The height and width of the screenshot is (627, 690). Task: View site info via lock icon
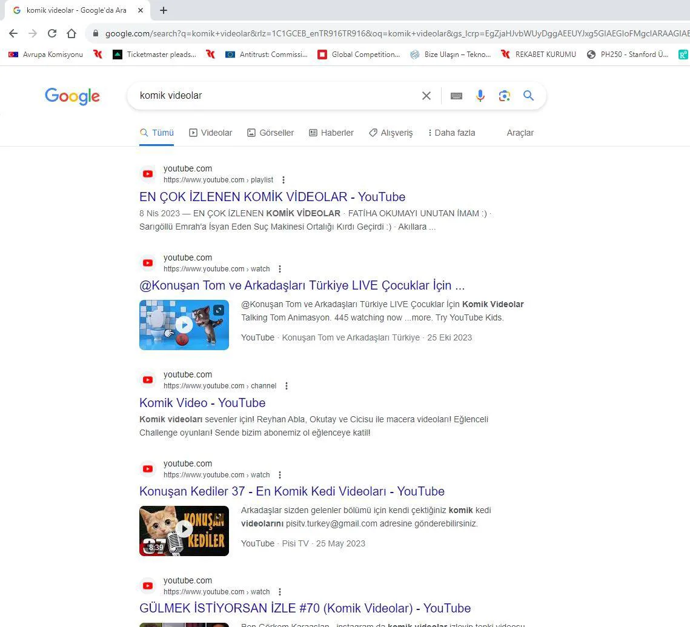tap(96, 33)
